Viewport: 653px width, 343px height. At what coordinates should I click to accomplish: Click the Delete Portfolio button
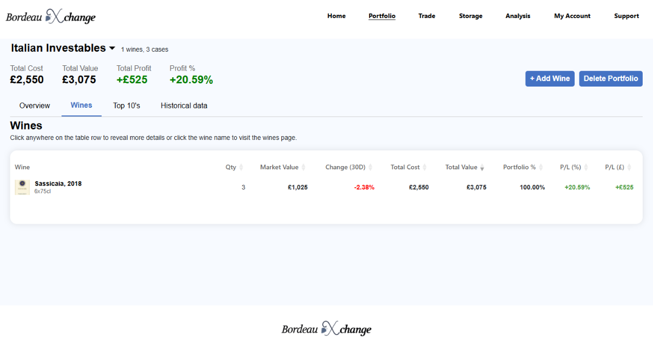[611, 78]
